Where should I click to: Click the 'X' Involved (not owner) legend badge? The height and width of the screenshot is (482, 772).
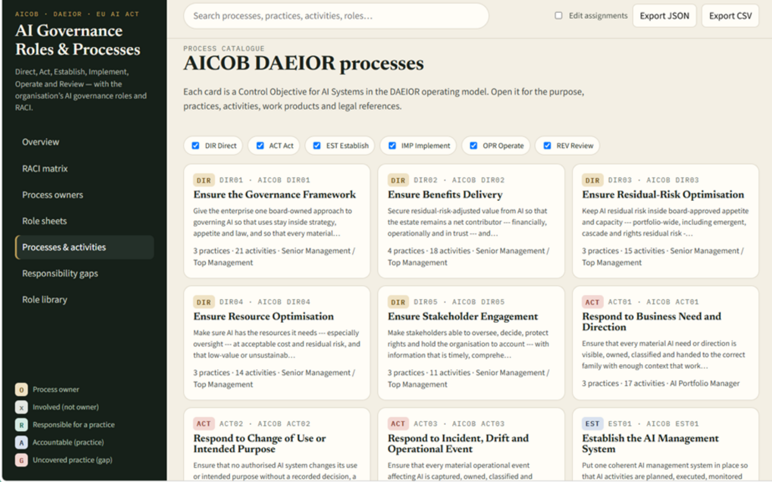(x=21, y=407)
